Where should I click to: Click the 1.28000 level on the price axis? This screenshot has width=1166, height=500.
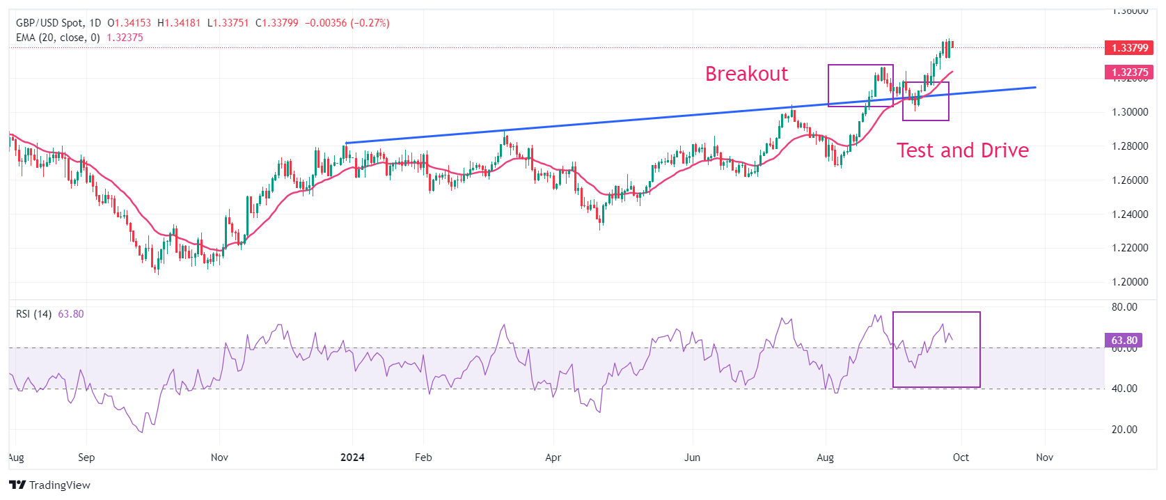point(1129,146)
